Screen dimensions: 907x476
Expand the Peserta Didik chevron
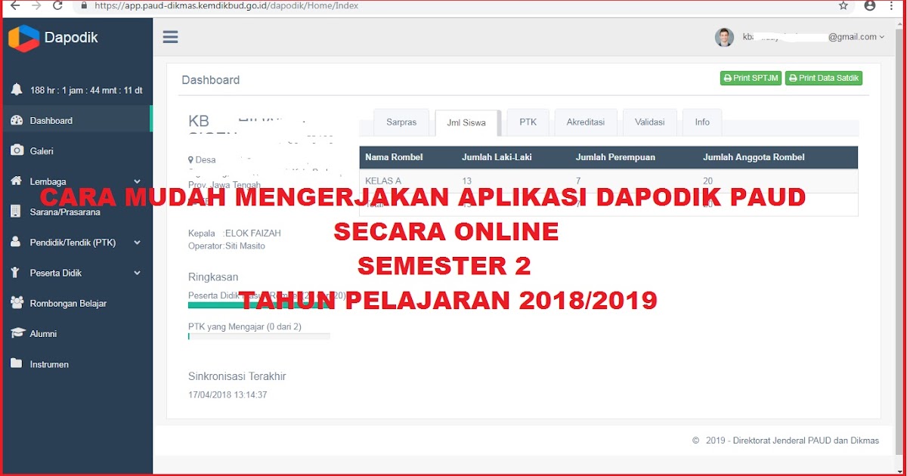(x=137, y=273)
